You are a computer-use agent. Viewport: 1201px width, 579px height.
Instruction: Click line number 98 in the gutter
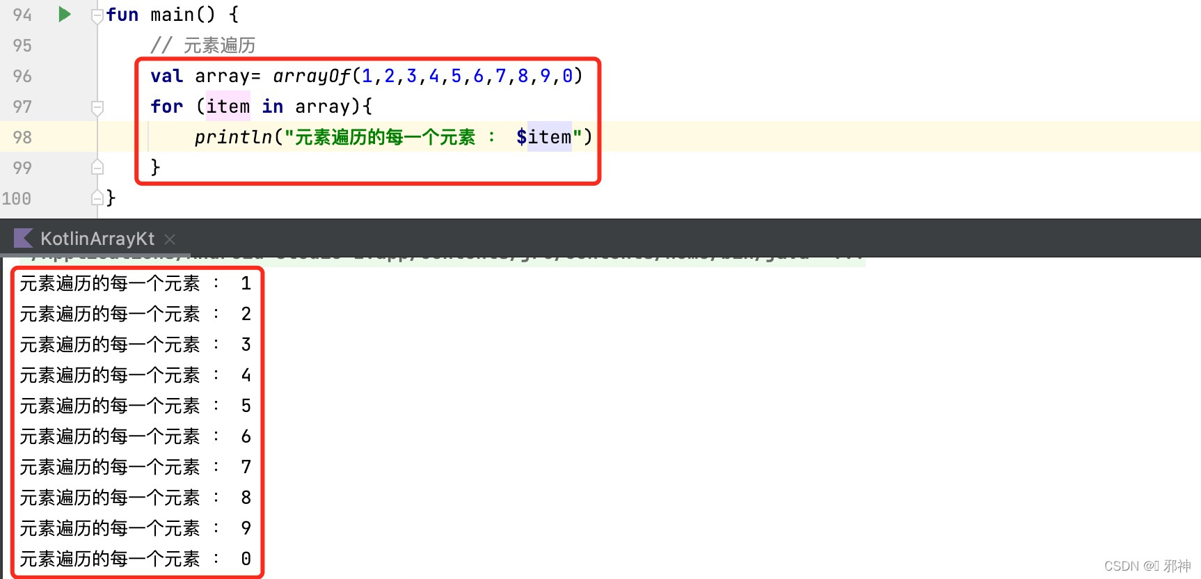22,137
